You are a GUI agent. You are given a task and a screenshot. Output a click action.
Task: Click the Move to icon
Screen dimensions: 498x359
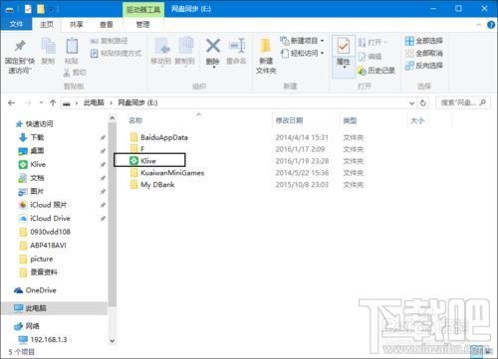(162, 46)
